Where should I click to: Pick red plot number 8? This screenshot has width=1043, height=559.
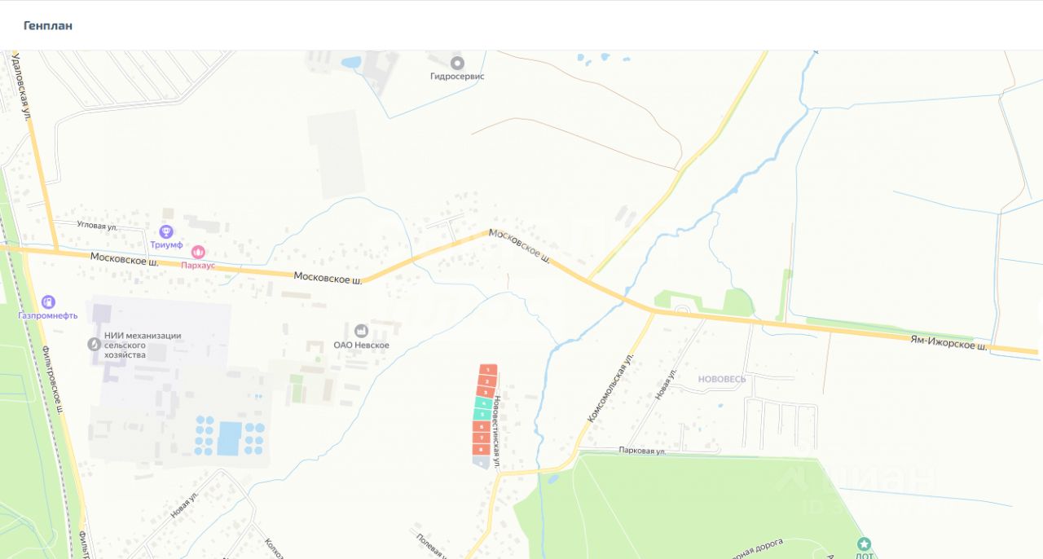click(482, 449)
